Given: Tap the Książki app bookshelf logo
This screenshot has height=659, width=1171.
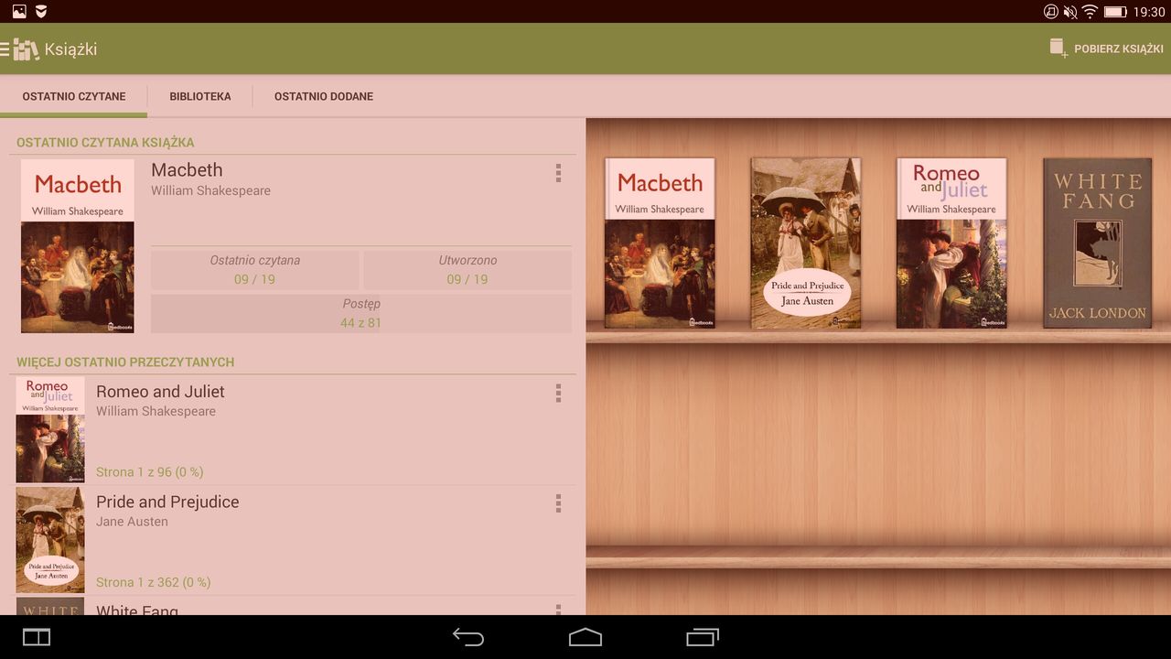Looking at the screenshot, I should 26,49.
